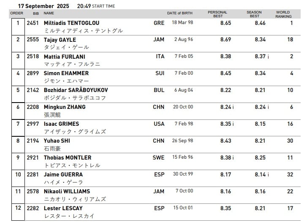Click Yuhao SHI's world ranking 30
Screen dimensions: 307x222
click(x=290, y=141)
